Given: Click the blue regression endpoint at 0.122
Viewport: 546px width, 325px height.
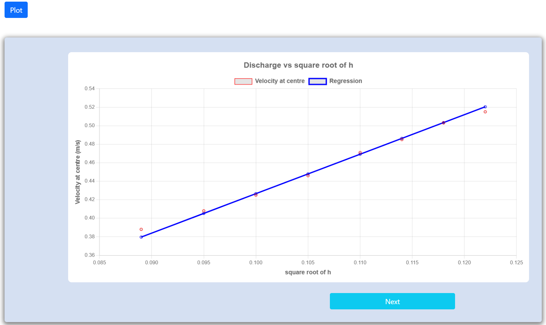Looking at the screenshot, I should 485,107.
